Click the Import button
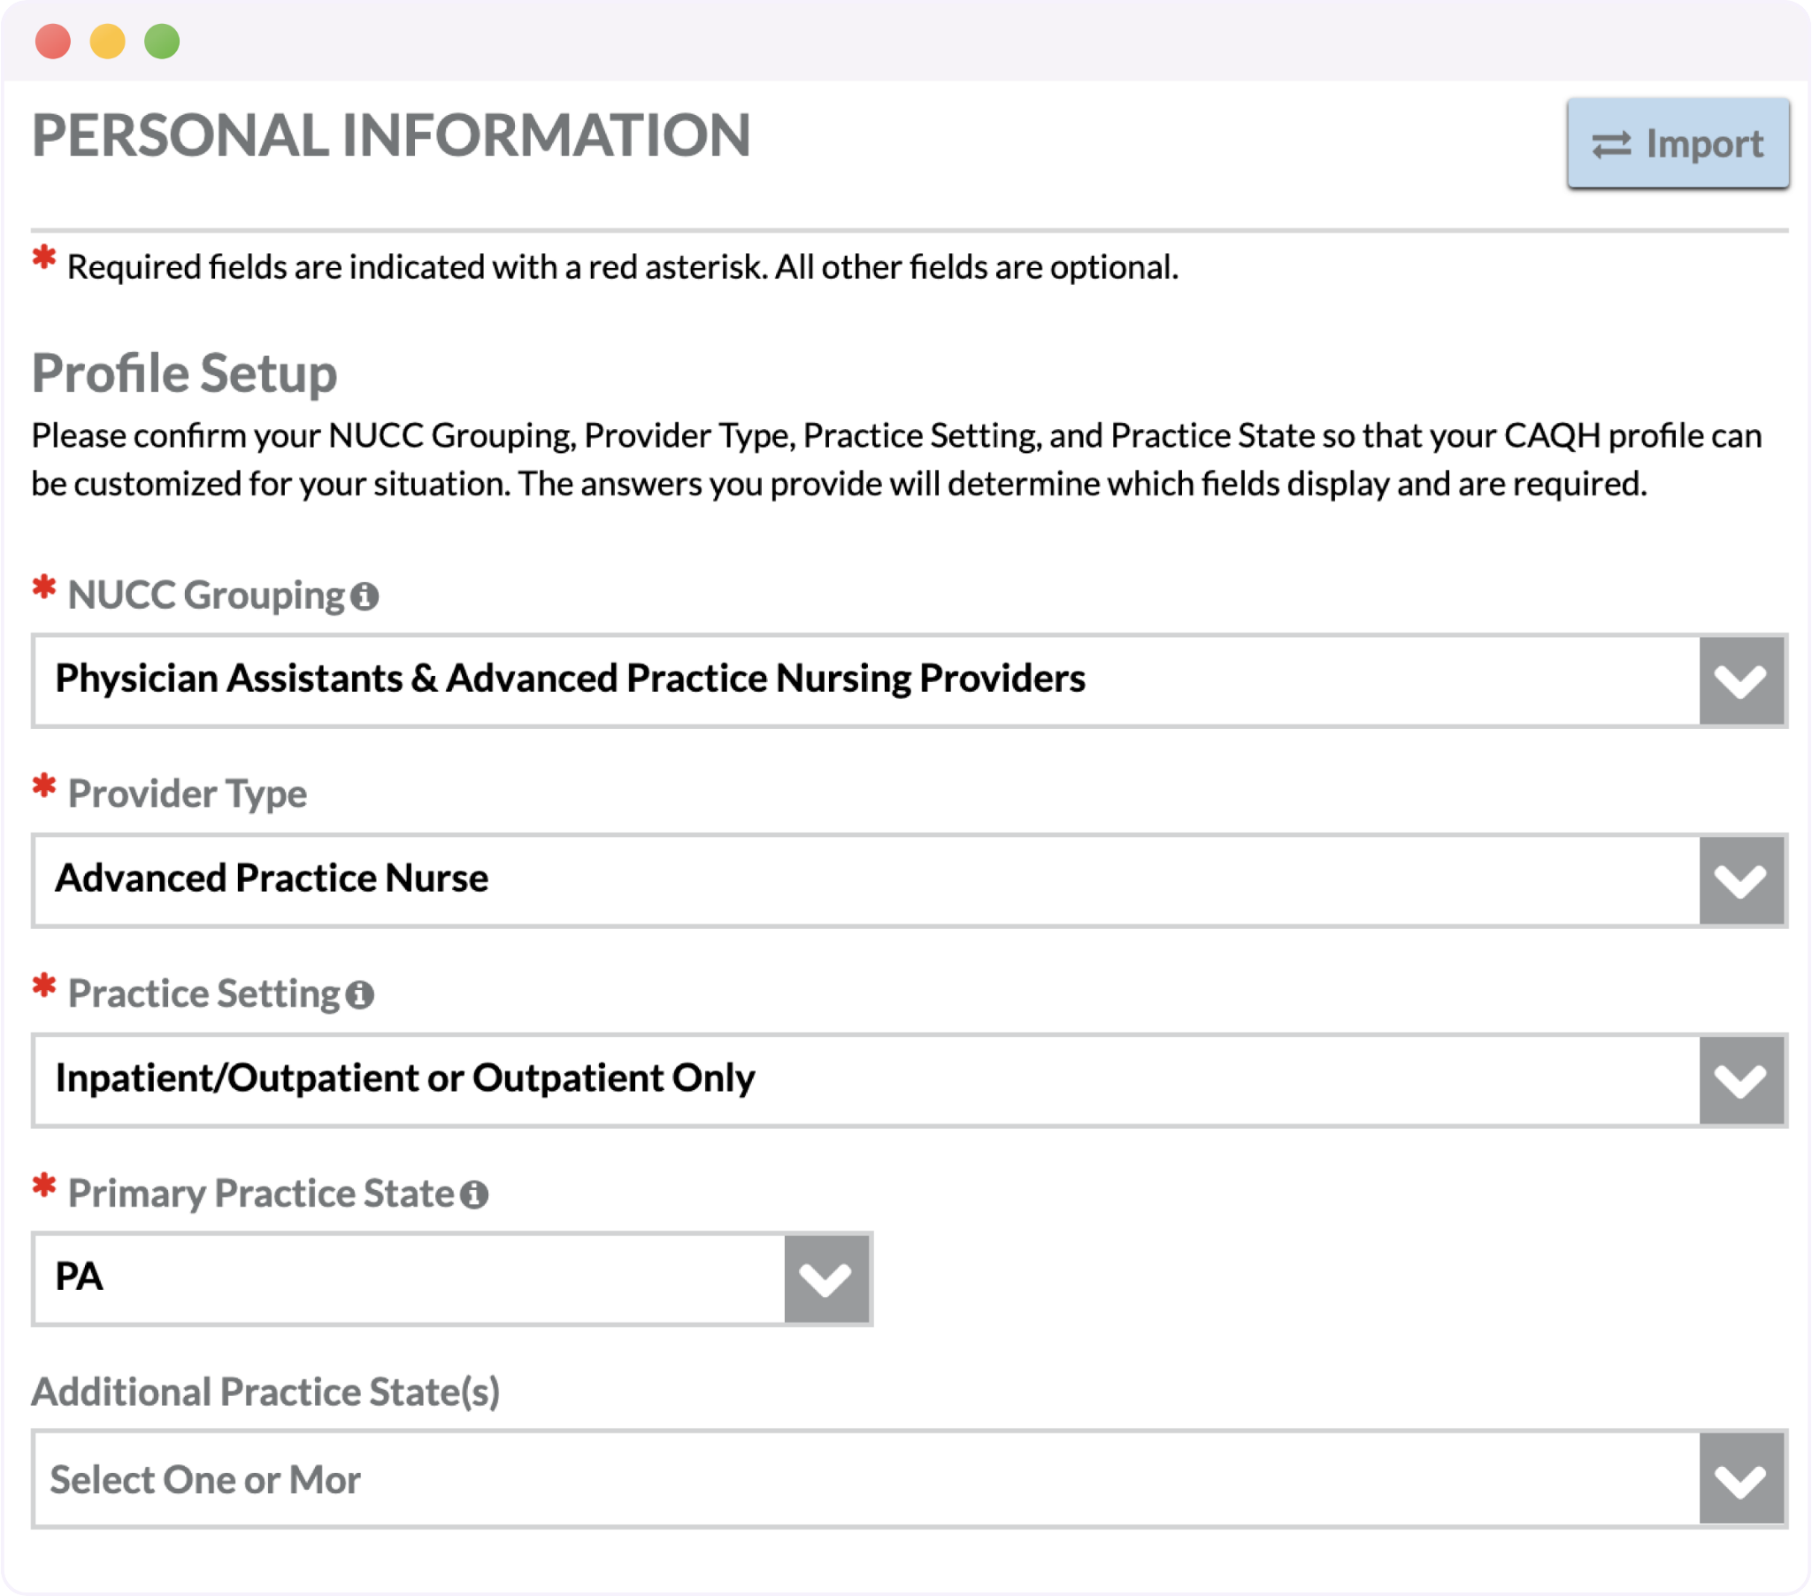Image resolution: width=1812 pixels, height=1596 pixels. point(1678,142)
